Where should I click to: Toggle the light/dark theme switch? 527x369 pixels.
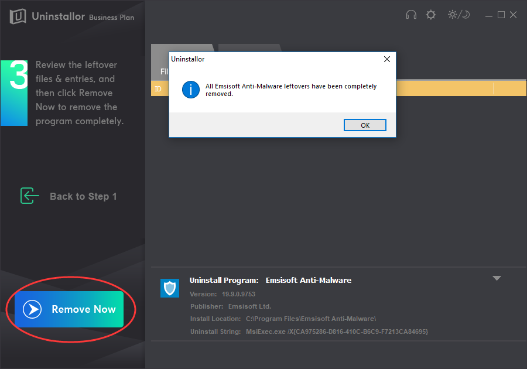[458, 15]
